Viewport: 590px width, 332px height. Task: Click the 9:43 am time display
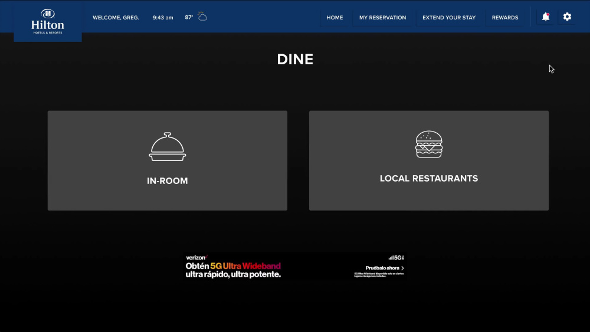pos(163,18)
